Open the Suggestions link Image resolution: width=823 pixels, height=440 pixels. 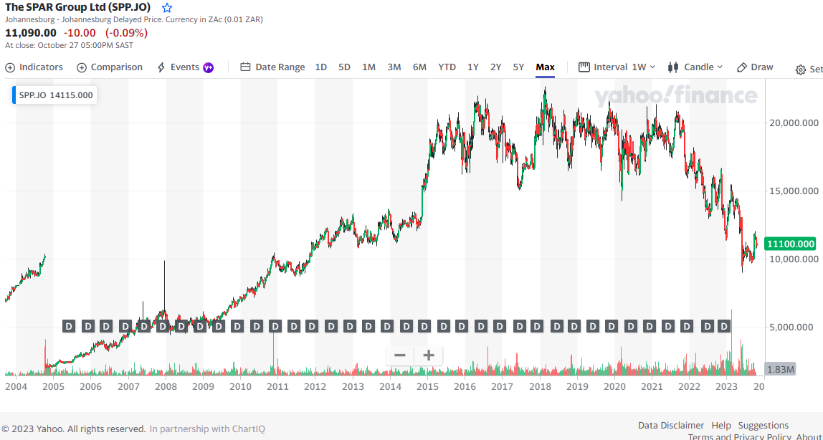point(763,426)
